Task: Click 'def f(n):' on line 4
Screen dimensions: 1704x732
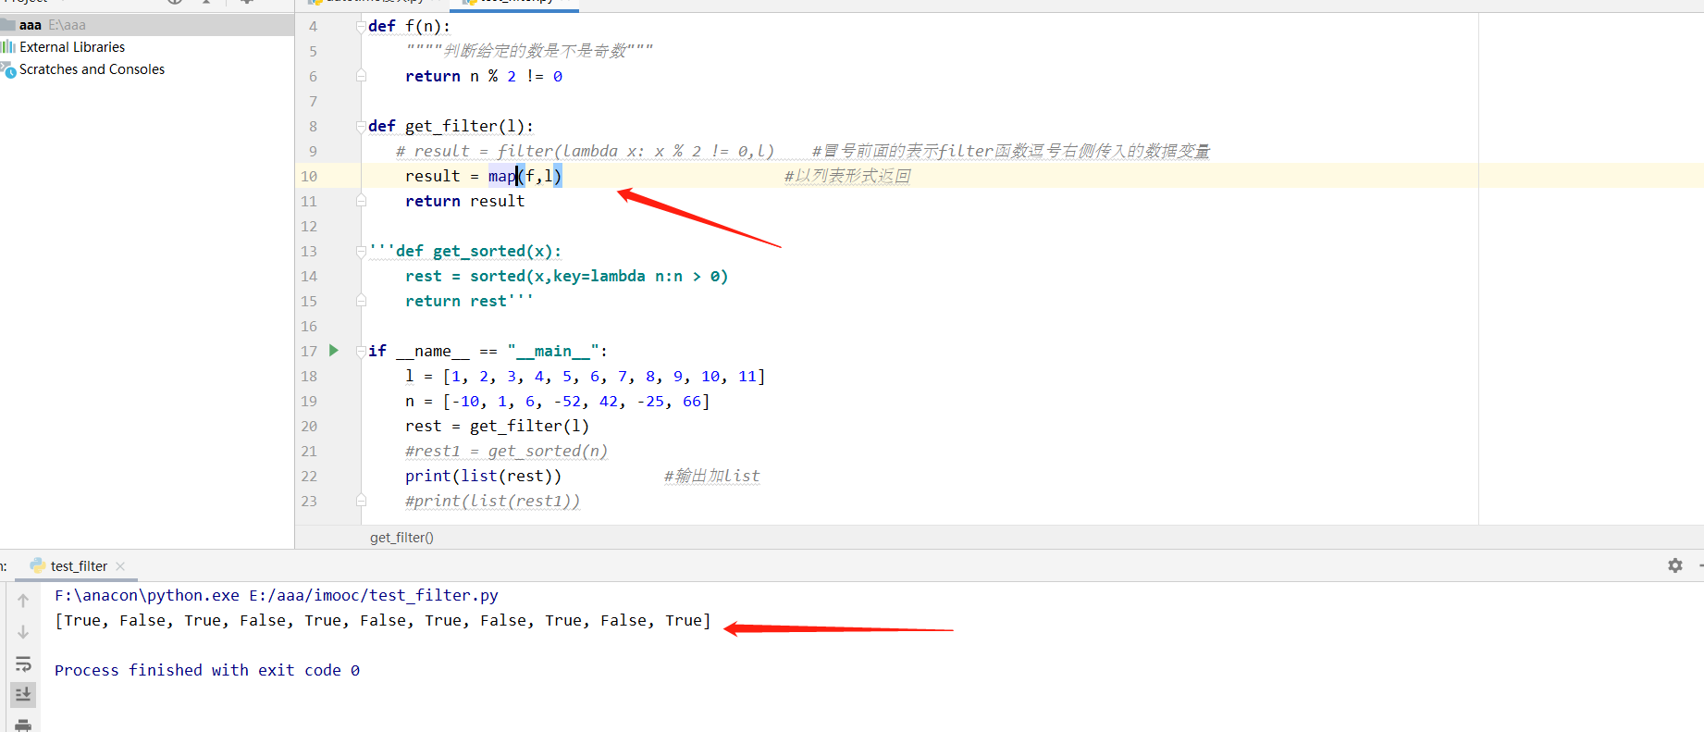Action: pos(409,26)
